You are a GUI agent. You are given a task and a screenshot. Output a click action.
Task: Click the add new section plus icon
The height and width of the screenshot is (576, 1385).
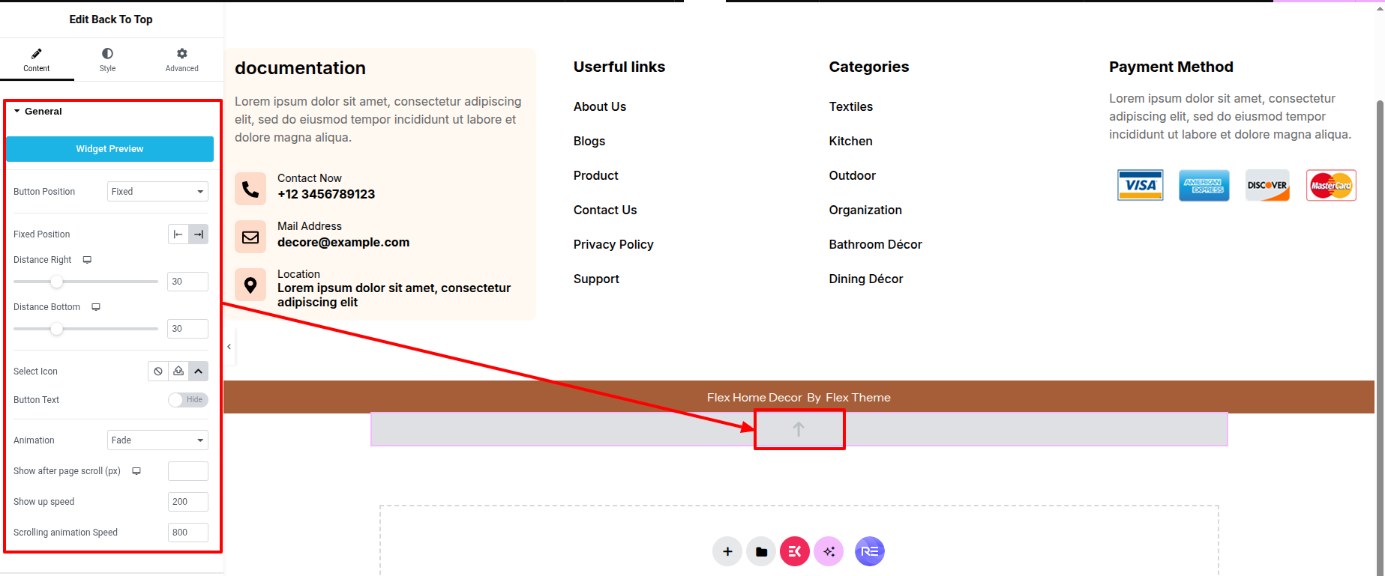[x=727, y=551]
